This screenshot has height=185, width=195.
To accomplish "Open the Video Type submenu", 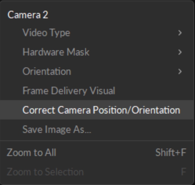I will click(97, 33).
